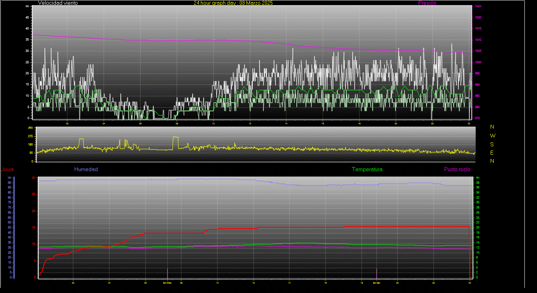Click the '04' hour label under the rain chart
The width and height of the screenshot is (537, 293).
(109, 282)
